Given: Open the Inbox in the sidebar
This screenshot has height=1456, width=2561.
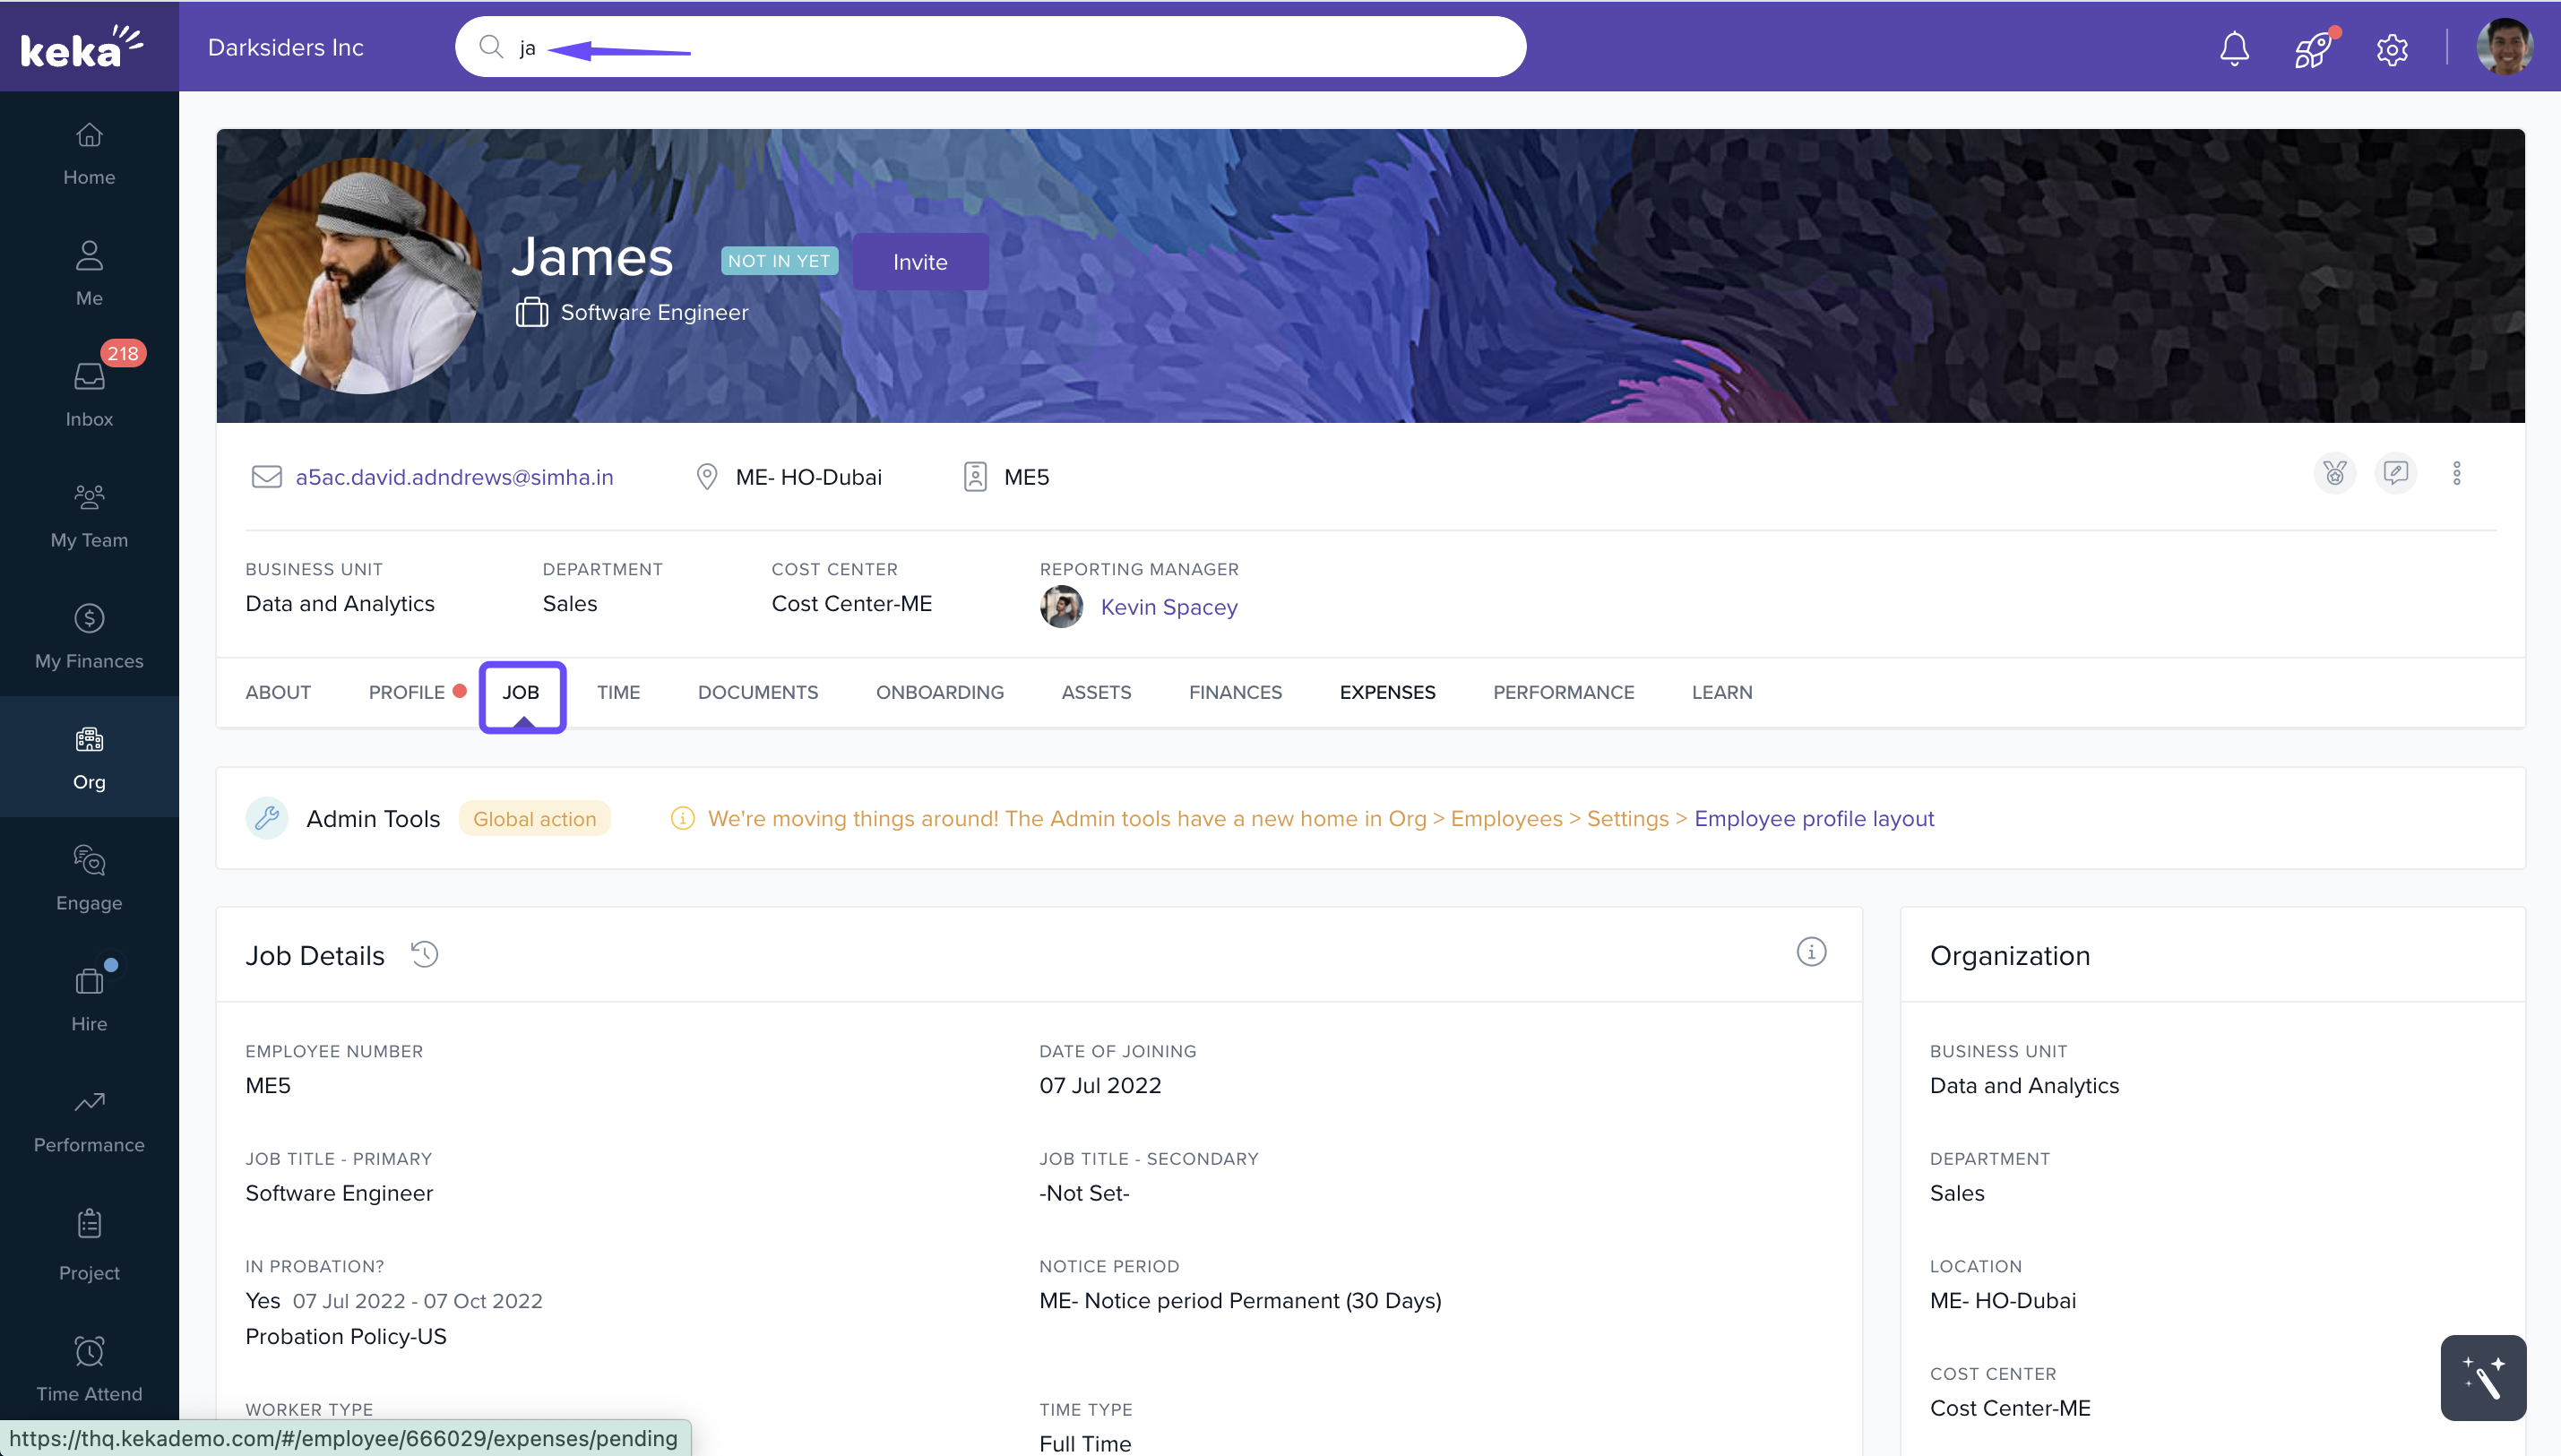Looking at the screenshot, I should (x=89, y=394).
